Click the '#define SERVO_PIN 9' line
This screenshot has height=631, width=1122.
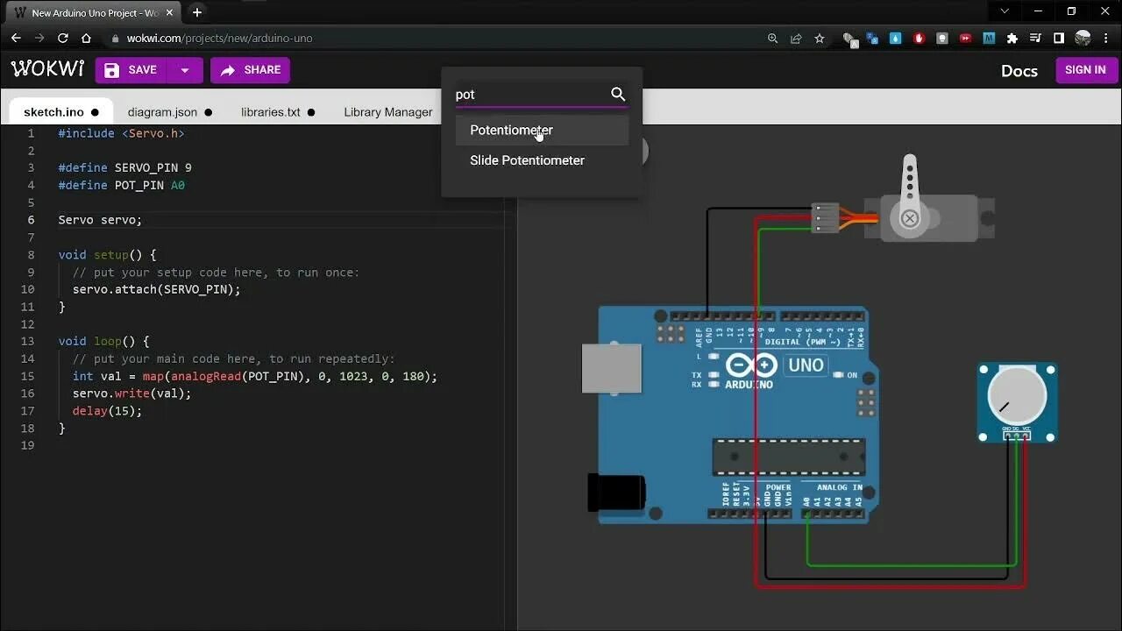click(x=124, y=167)
